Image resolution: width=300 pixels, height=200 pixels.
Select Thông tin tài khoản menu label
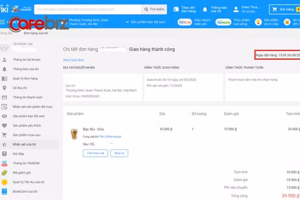tap(27, 59)
